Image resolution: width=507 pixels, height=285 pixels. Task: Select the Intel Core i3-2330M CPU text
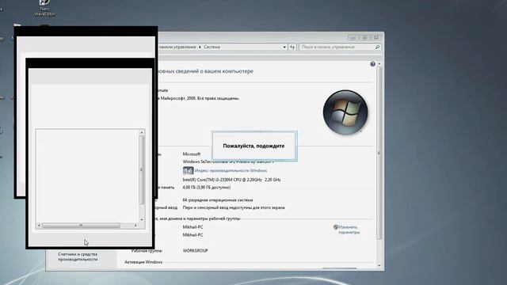tap(231, 180)
